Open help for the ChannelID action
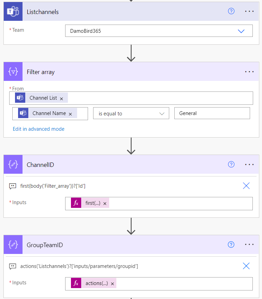 pyautogui.click(x=231, y=165)
